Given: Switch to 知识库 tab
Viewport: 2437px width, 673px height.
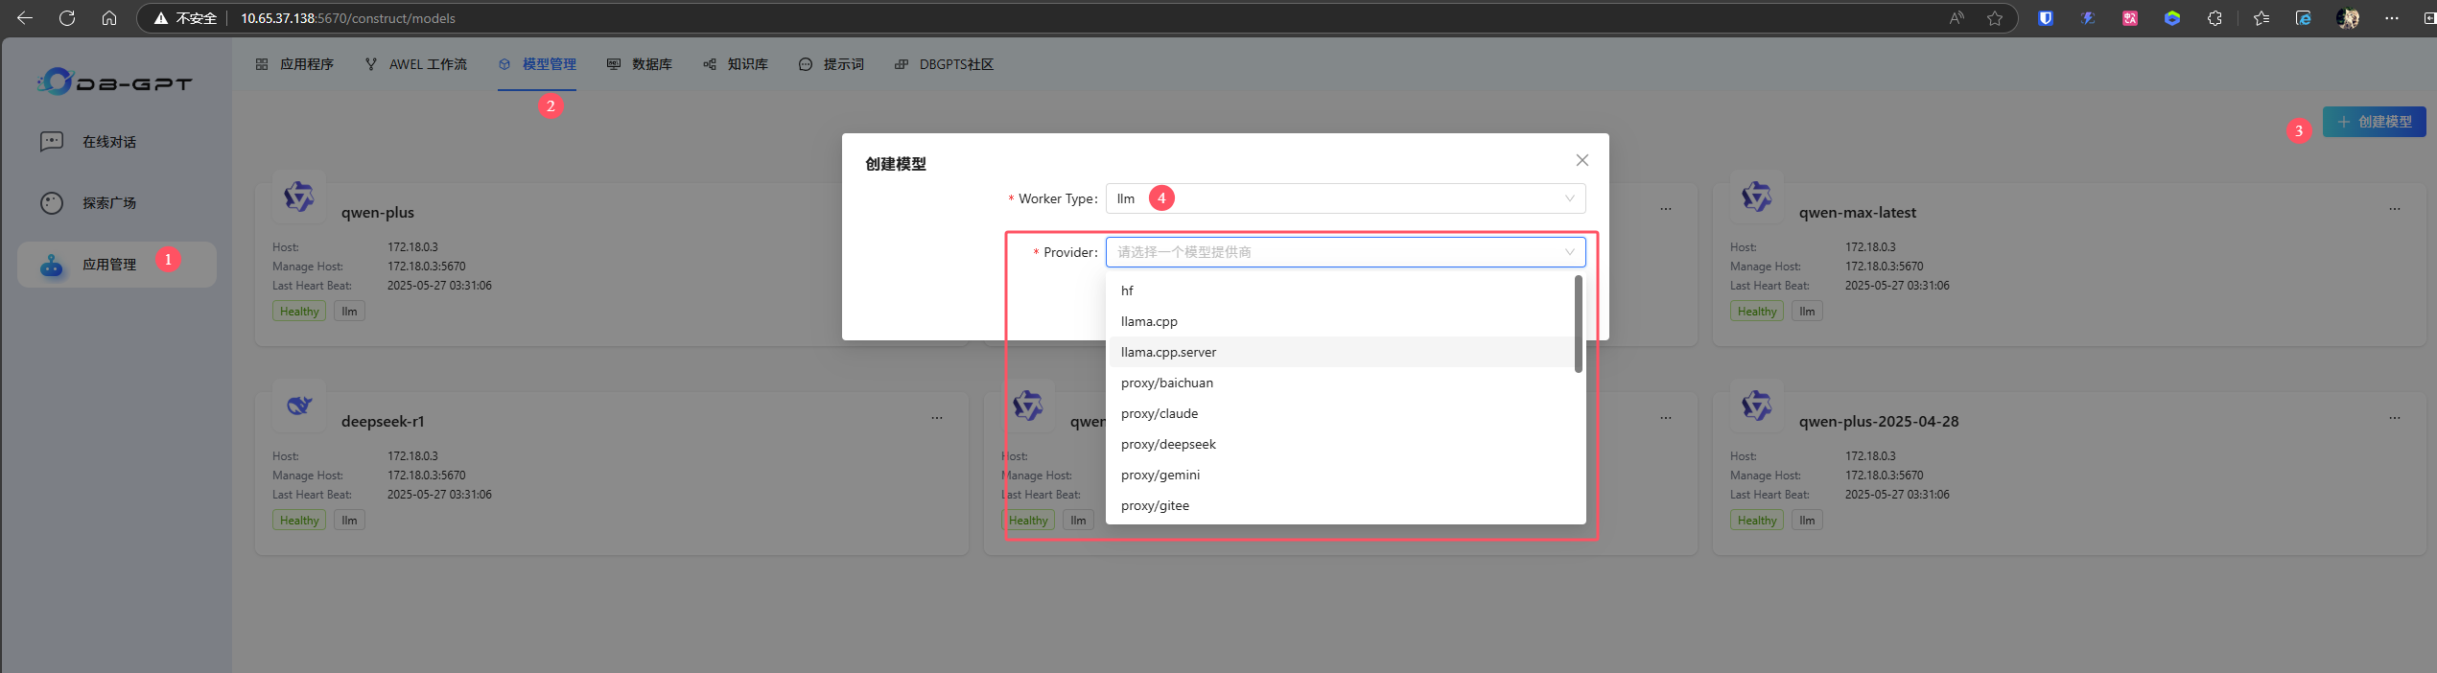Looking at the screenshot, I should click(x=736, y=64).
